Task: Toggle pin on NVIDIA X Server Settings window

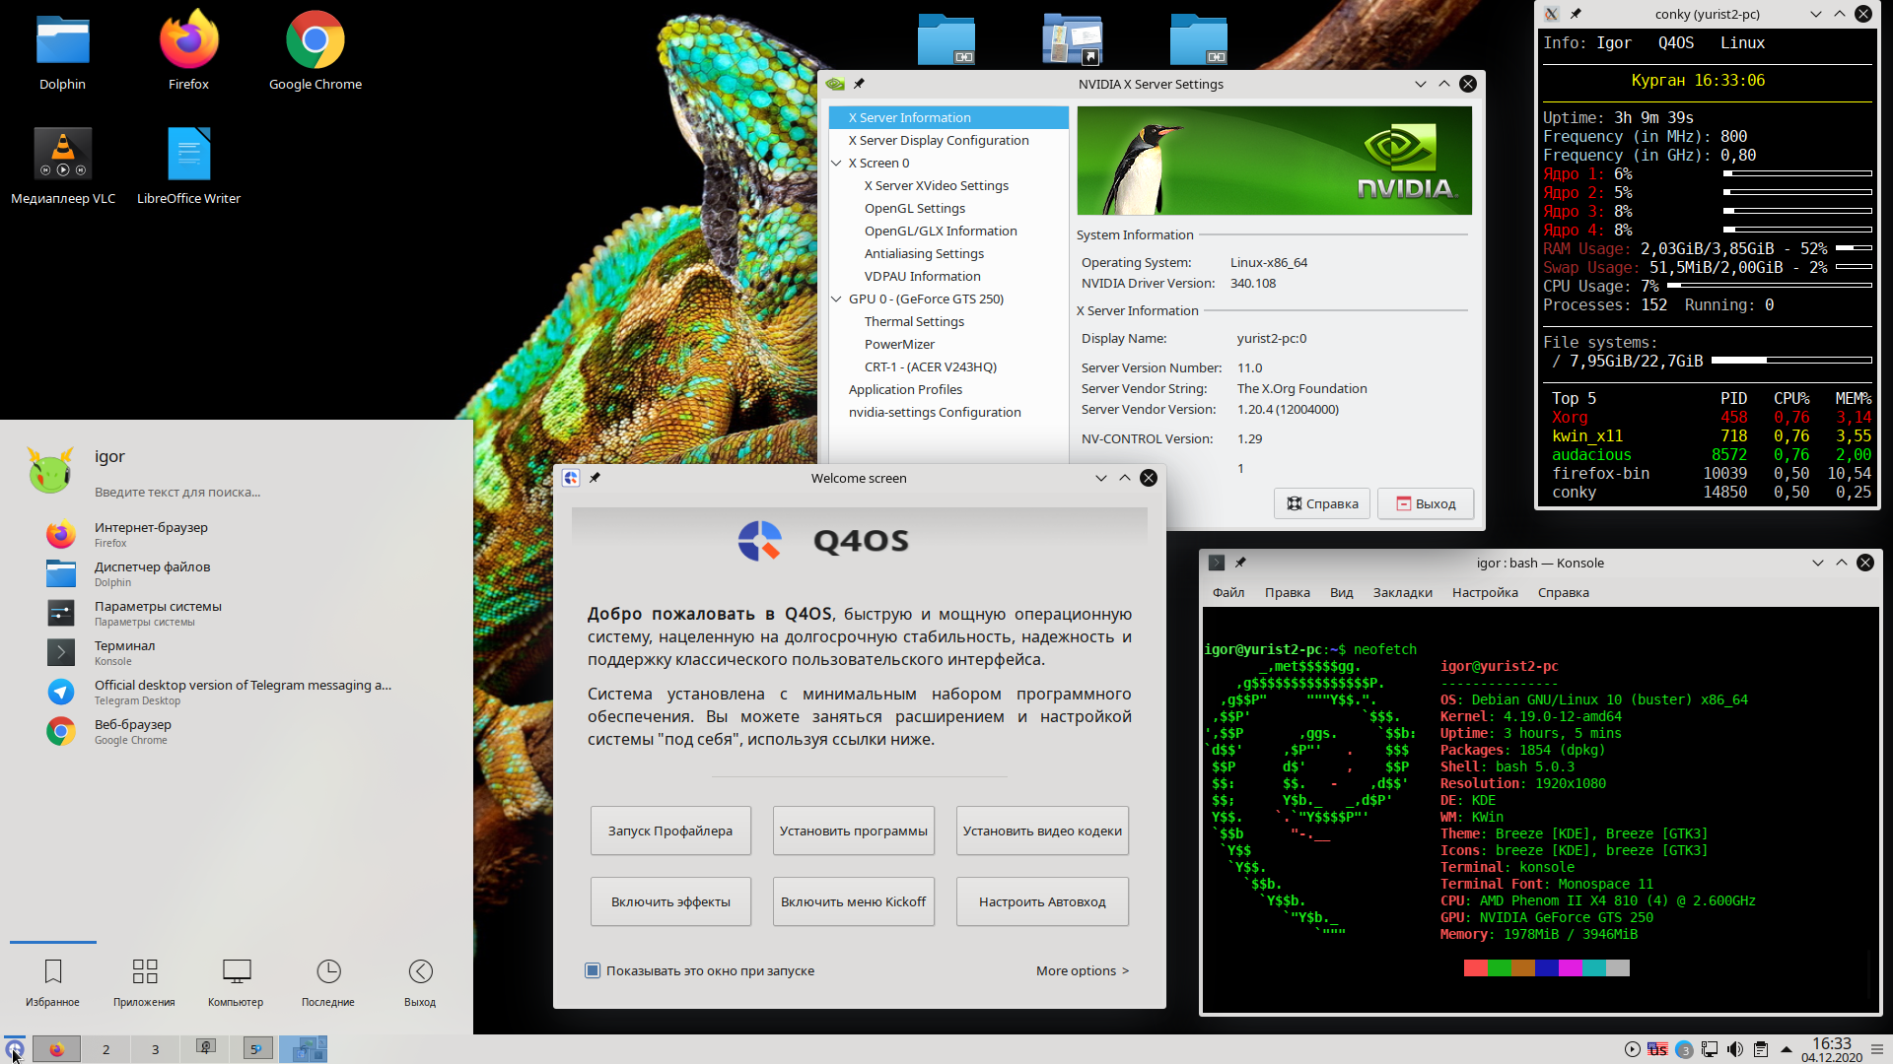Action: coord(859,84)
